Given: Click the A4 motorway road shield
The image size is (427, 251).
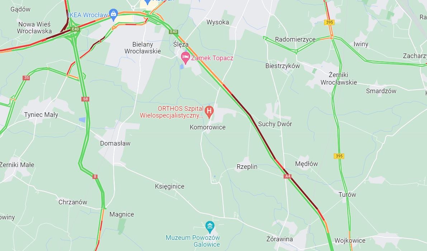Looking at the screenshot, I should pos(287,176).
